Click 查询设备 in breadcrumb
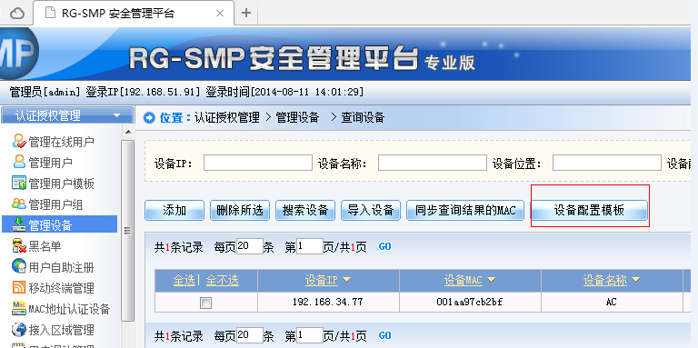This screenshot has width=698, height=348. pos(363,118)
